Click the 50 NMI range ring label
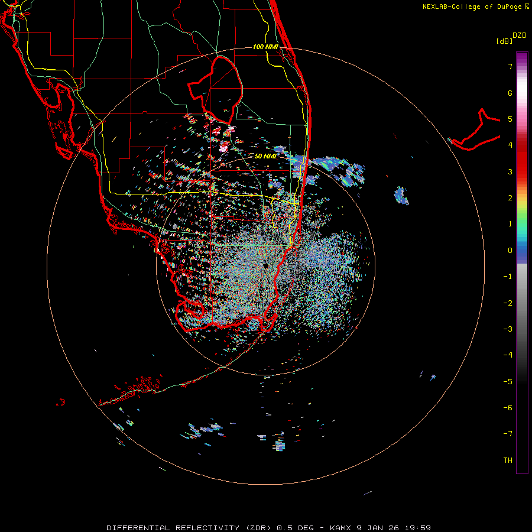Image resolution: width=532 pixels, height=532 pixels. (x=265, y=156)
